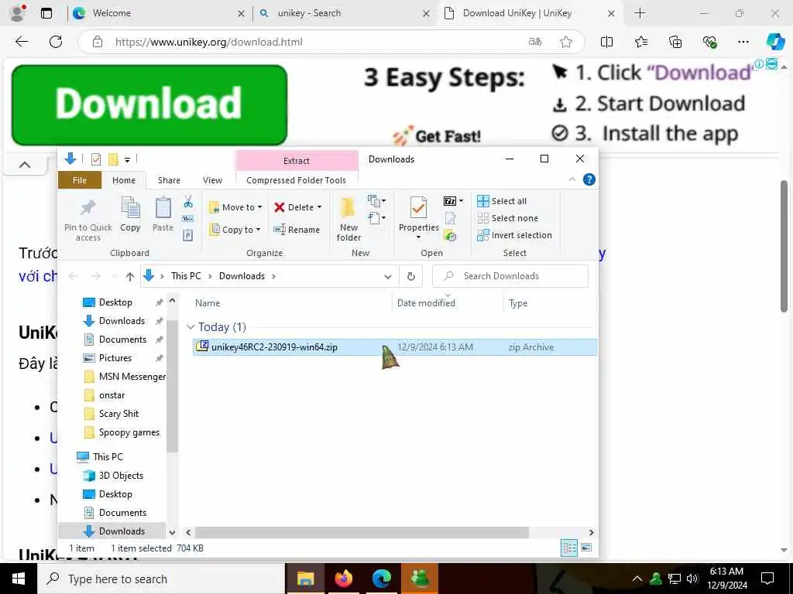The image size is (793, 594).
Task: Open the Easy access dropdown in ribbon
Action: coord(377,218)
